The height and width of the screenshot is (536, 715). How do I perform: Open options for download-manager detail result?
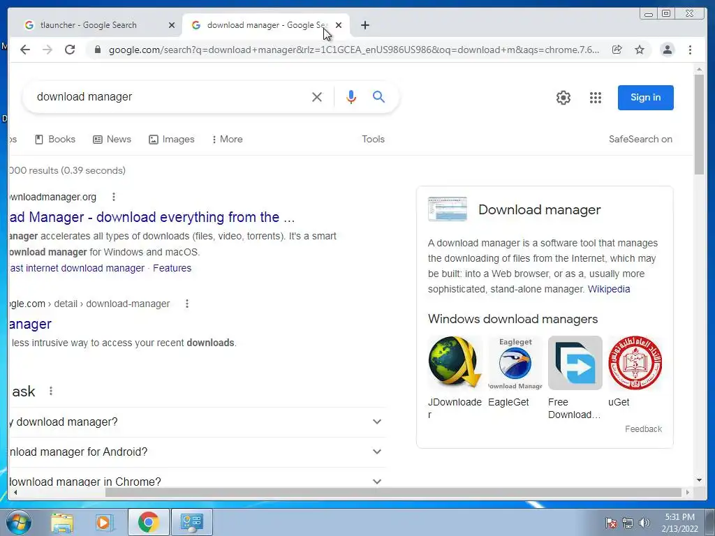click(x=187, y=304)
